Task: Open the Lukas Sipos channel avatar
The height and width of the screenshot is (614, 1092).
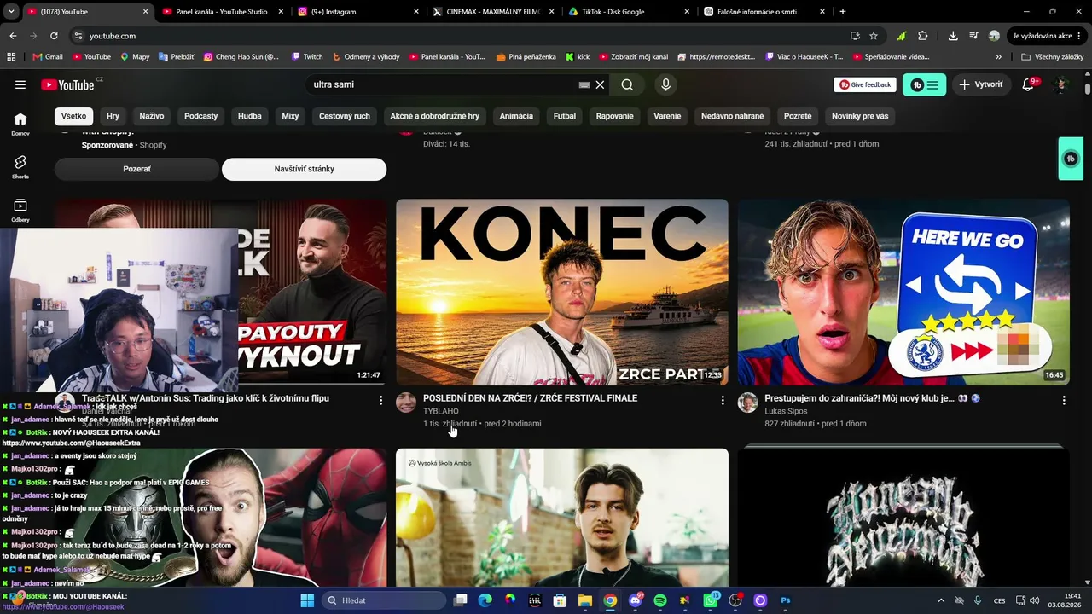Action: [748, 403]
